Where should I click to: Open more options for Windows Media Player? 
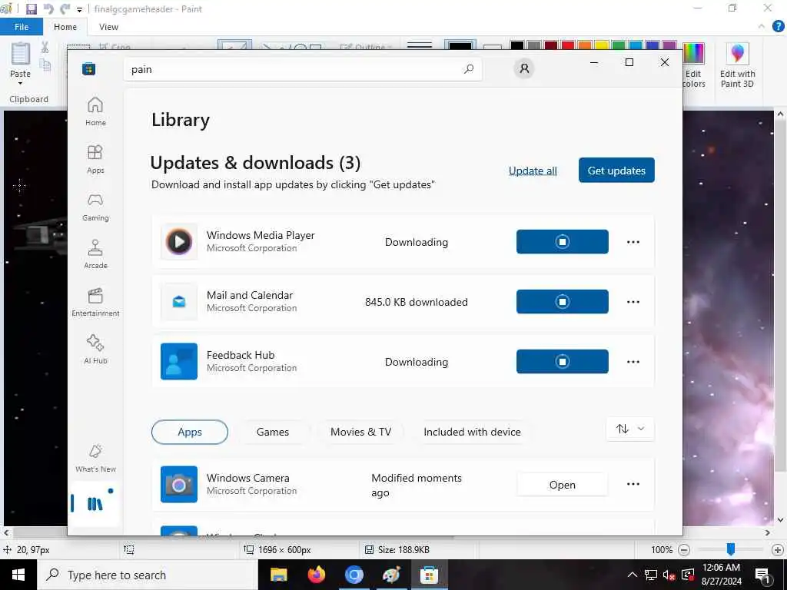click(x=633, y=242)
